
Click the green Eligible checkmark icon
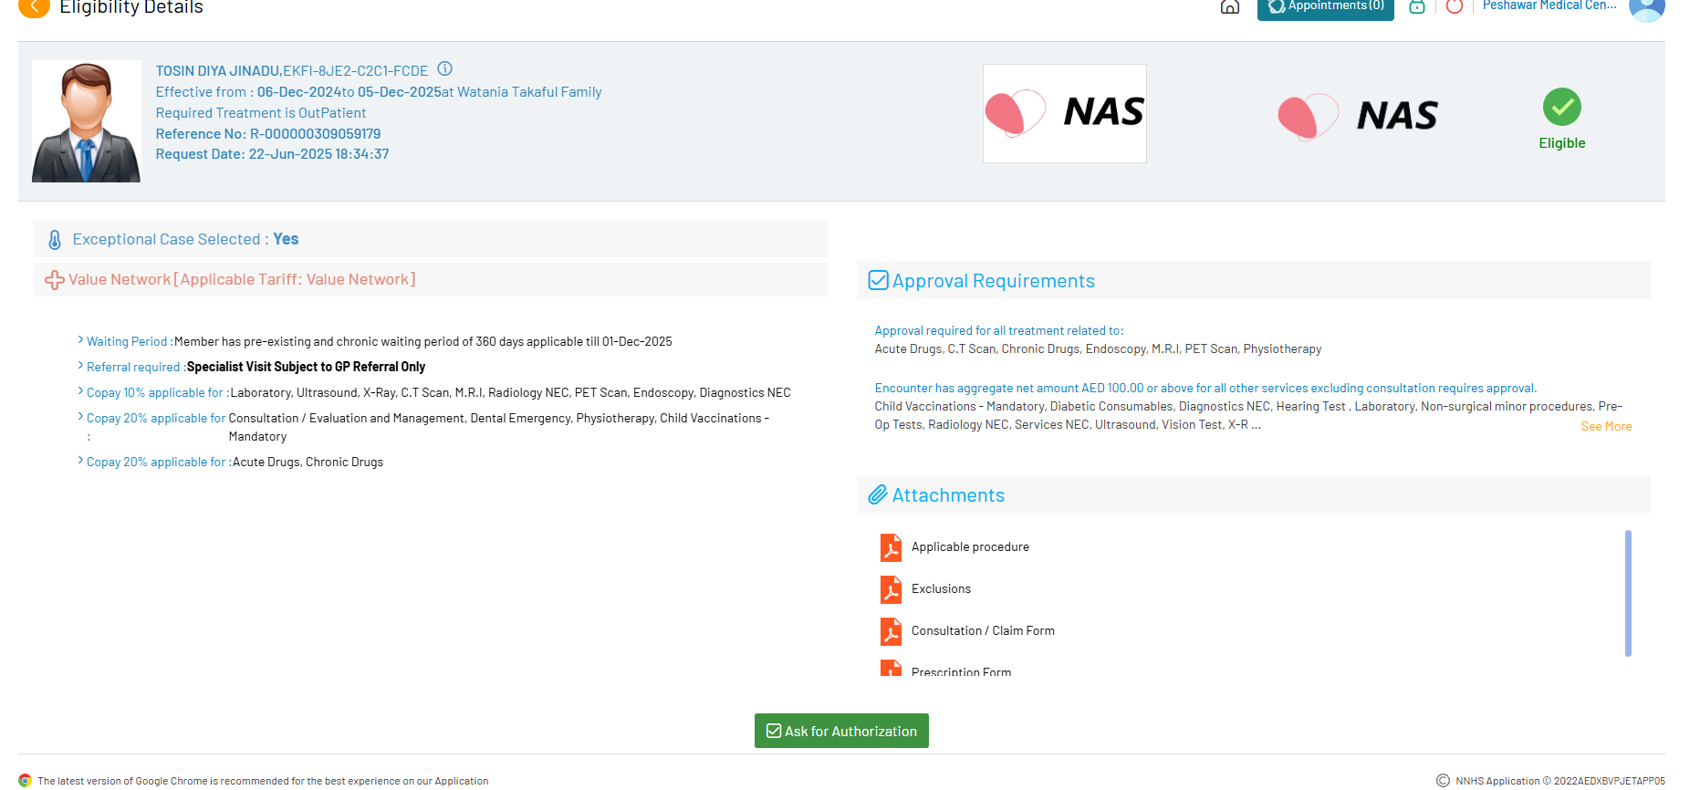1562,107
